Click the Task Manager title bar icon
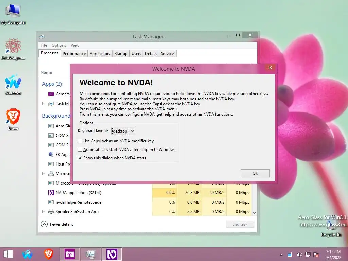Image resolution: width=348 pixels, height=261 pixels. tap(42, 36)
